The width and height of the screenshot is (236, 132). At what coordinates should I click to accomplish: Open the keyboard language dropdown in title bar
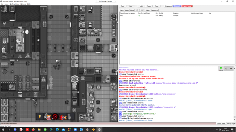(106, 1)
